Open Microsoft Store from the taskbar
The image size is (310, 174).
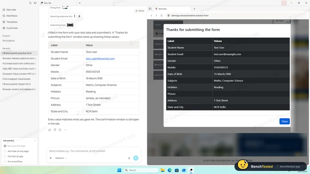(177, 170)
